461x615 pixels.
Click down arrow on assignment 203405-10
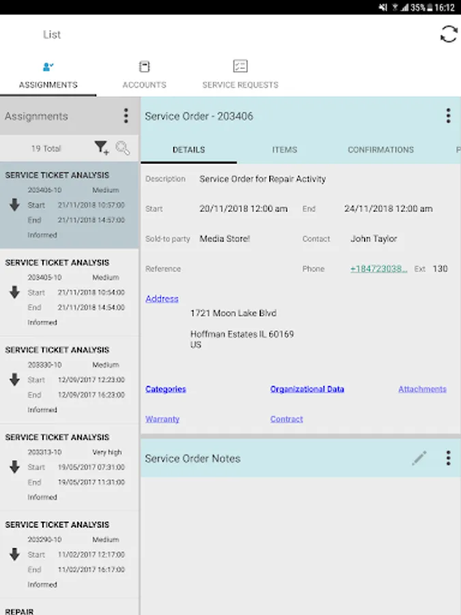pyautogui.click(x=14, y=292)
